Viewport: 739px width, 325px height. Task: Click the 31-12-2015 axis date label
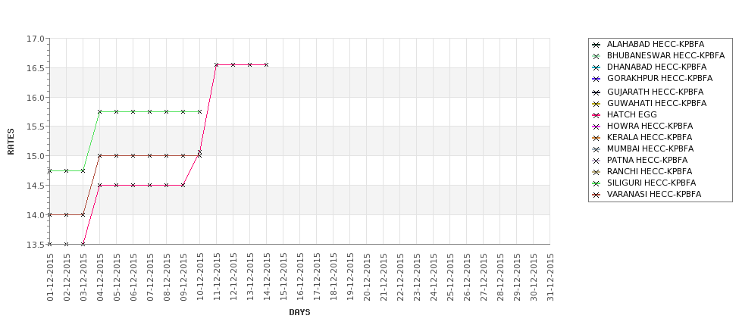[550, 277]
